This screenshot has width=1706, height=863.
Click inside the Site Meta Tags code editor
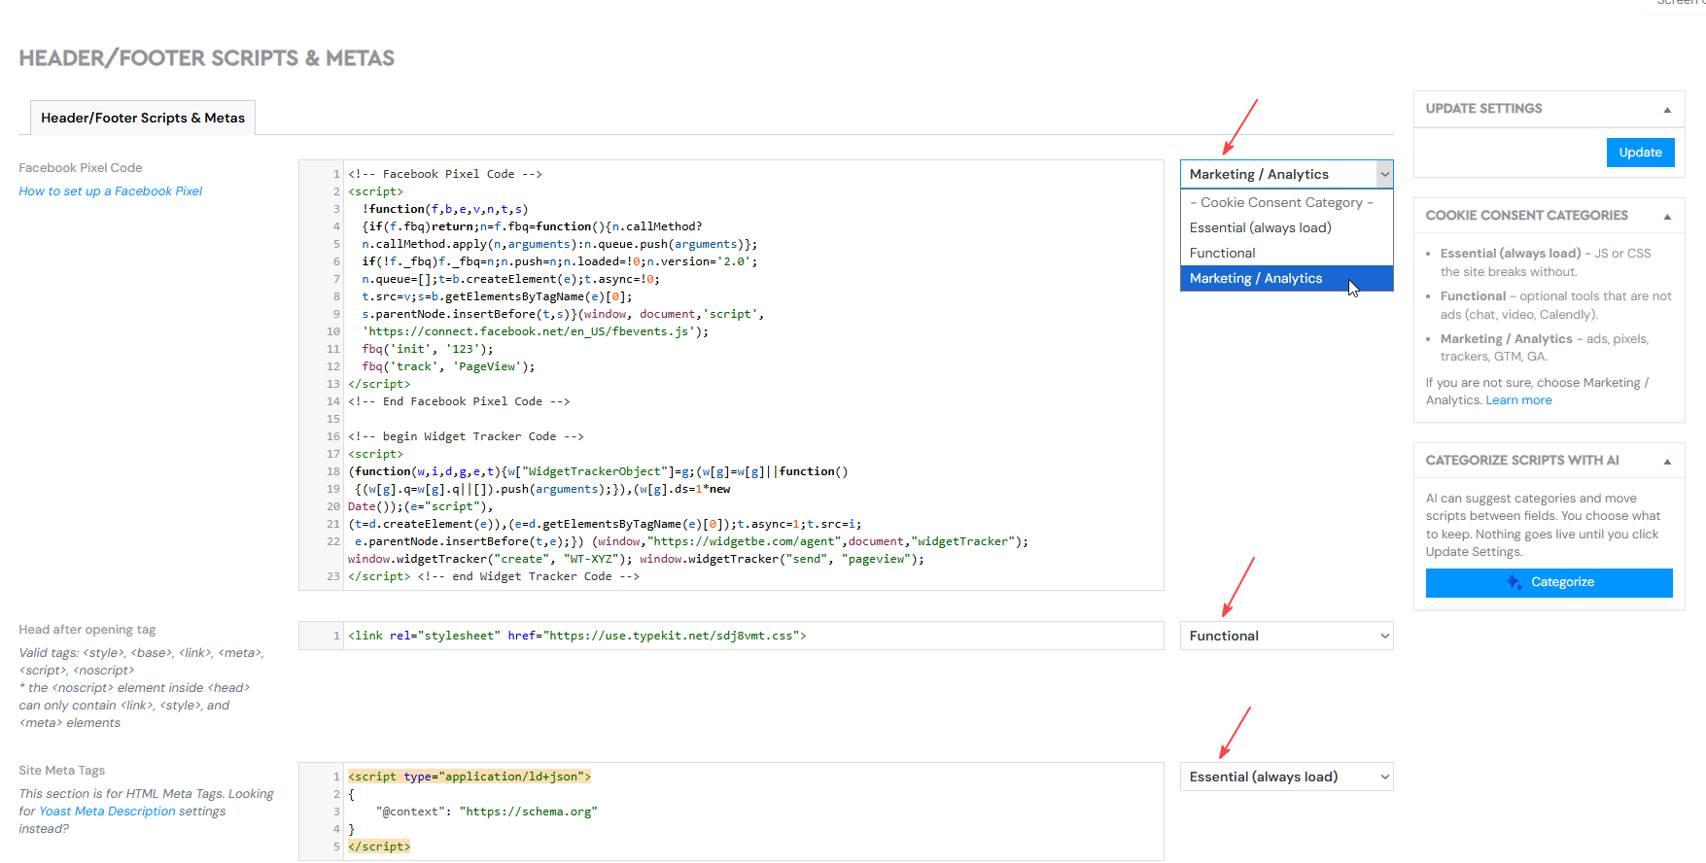coord(731,811)
